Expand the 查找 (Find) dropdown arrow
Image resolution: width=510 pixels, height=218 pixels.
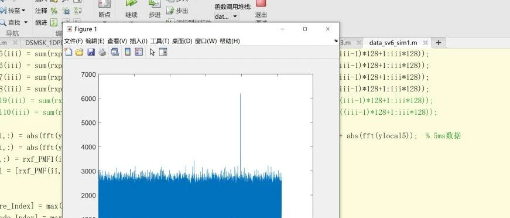[26, 22]
